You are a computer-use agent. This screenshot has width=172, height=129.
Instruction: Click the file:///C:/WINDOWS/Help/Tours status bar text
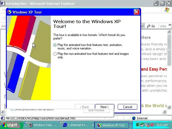(41, 118)
